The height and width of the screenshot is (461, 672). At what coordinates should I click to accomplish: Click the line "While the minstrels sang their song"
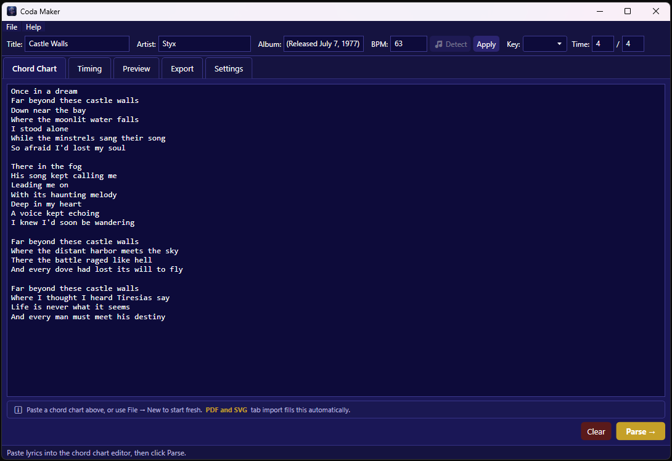click(88, 138)
